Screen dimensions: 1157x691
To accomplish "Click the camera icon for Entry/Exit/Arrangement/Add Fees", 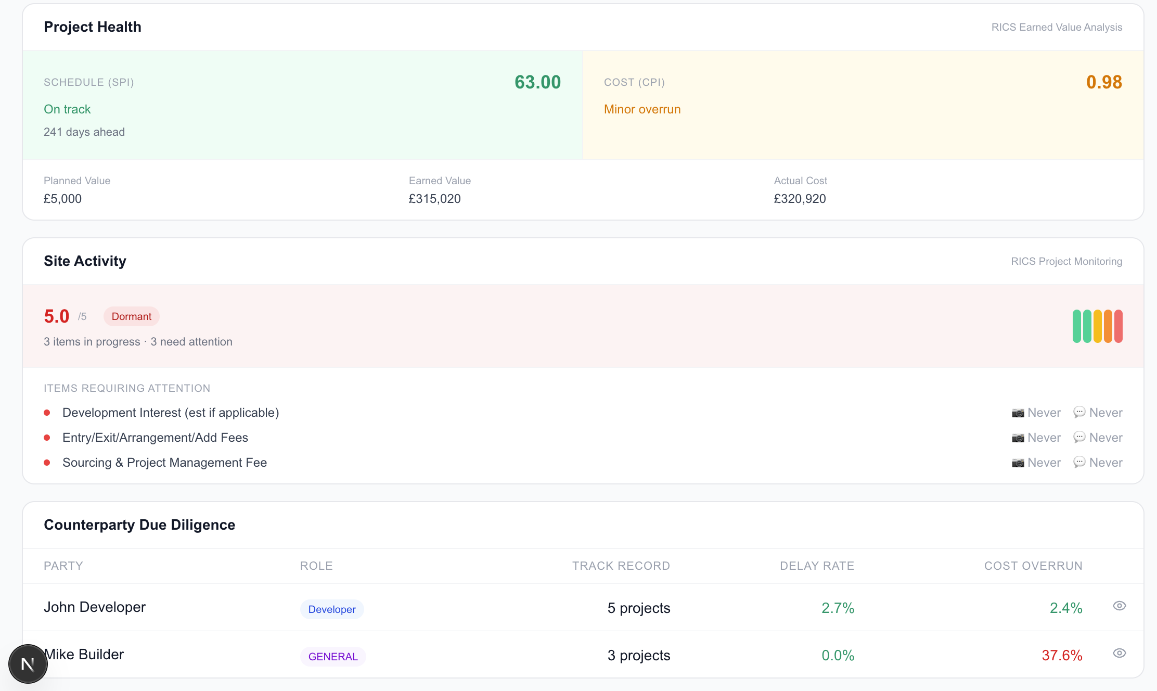I will point(1019,437).
